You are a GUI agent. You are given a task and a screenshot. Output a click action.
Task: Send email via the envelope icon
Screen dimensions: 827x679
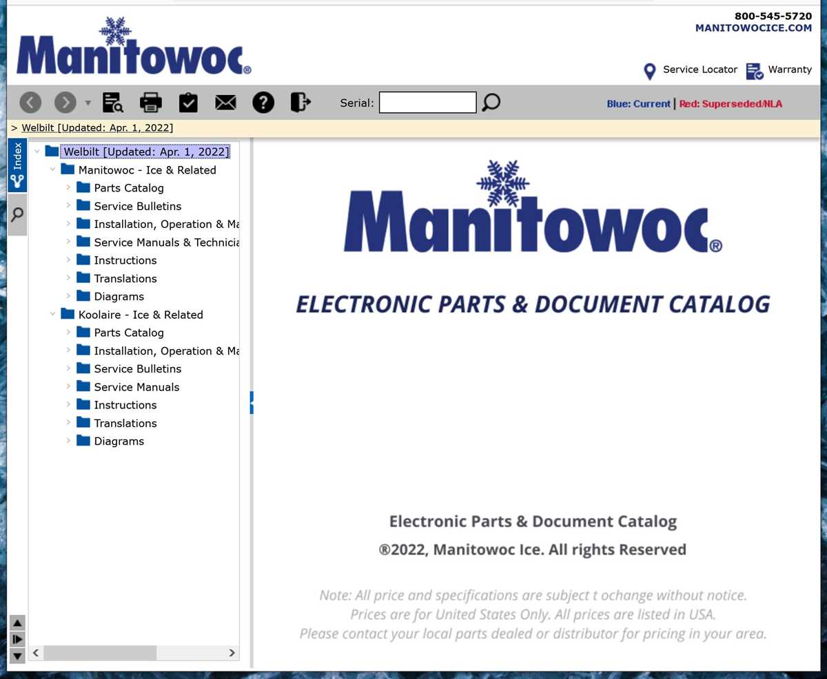click(225, 103)
